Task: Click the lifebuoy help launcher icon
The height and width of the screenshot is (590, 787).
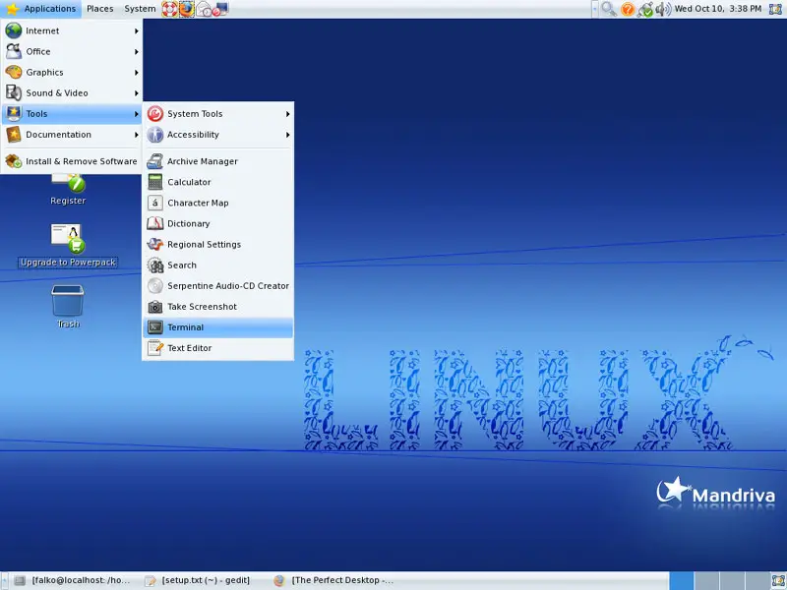Action: 169,9
